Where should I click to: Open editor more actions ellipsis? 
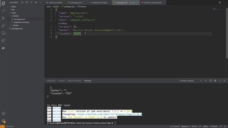coord(224,2)
